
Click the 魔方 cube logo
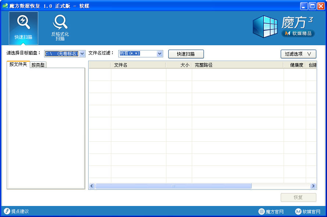tap(265, 26)
